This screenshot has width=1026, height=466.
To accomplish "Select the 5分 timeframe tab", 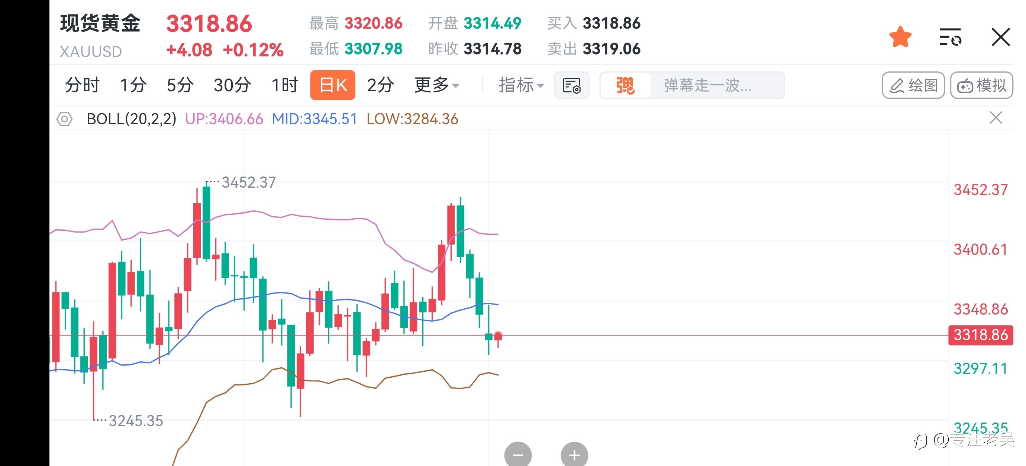I will pos(180,85).
